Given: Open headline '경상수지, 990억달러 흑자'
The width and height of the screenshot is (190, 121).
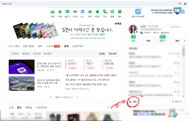Looking at the screenshot, I should [49, 82].
